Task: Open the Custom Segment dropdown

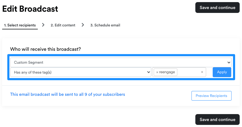Action: [x=121, y=62]
